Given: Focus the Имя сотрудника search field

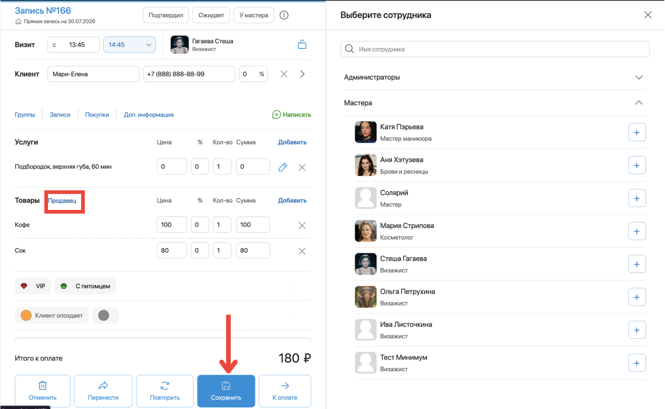Looking at the screenshot, I should (495, 49).
